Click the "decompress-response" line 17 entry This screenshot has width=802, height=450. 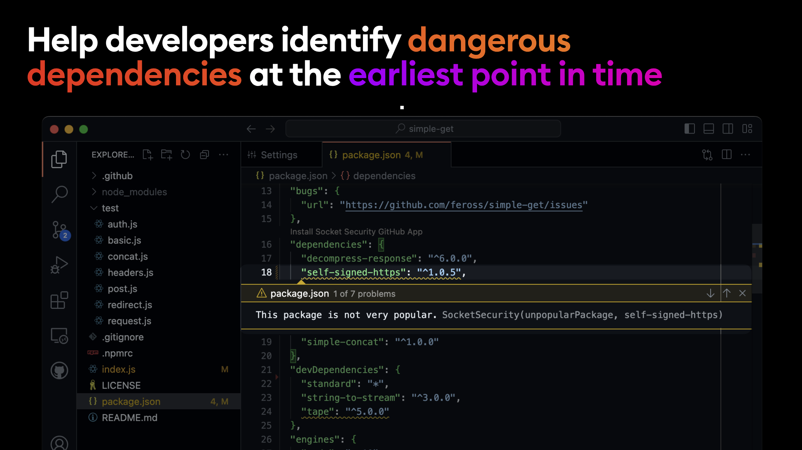(x=359, y=258)
